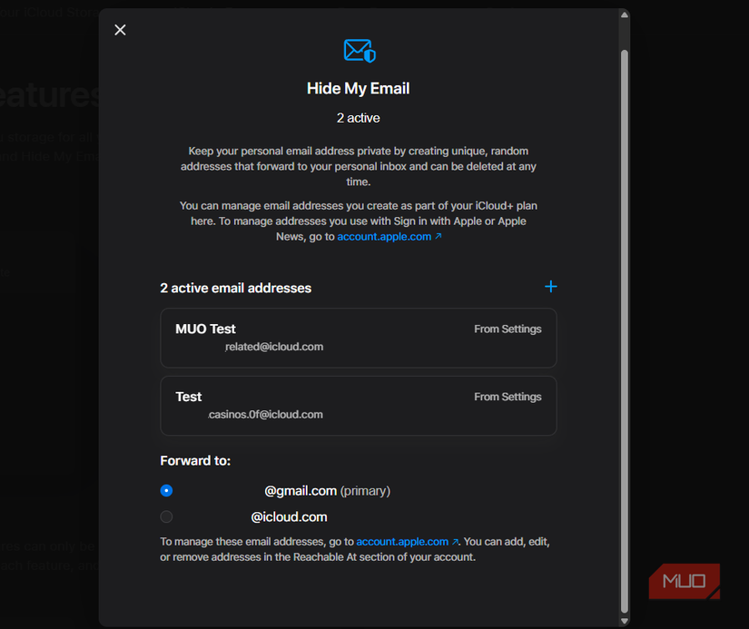Open the account.apple.com link in the description
Screen dimensions: 749x629
383,236
